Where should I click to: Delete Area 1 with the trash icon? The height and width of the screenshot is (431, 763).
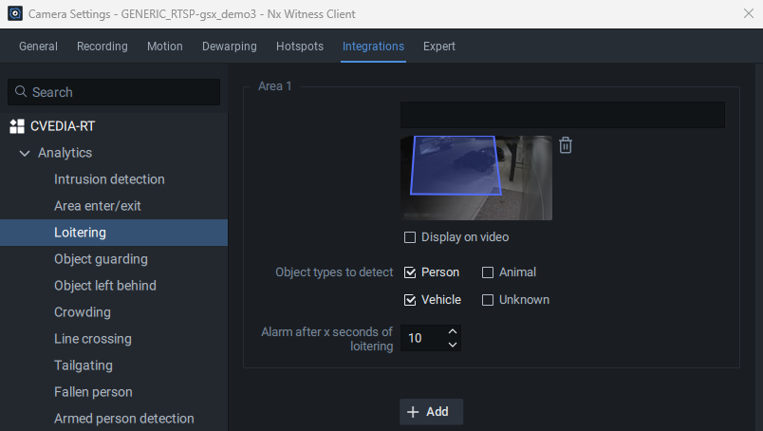566,145
